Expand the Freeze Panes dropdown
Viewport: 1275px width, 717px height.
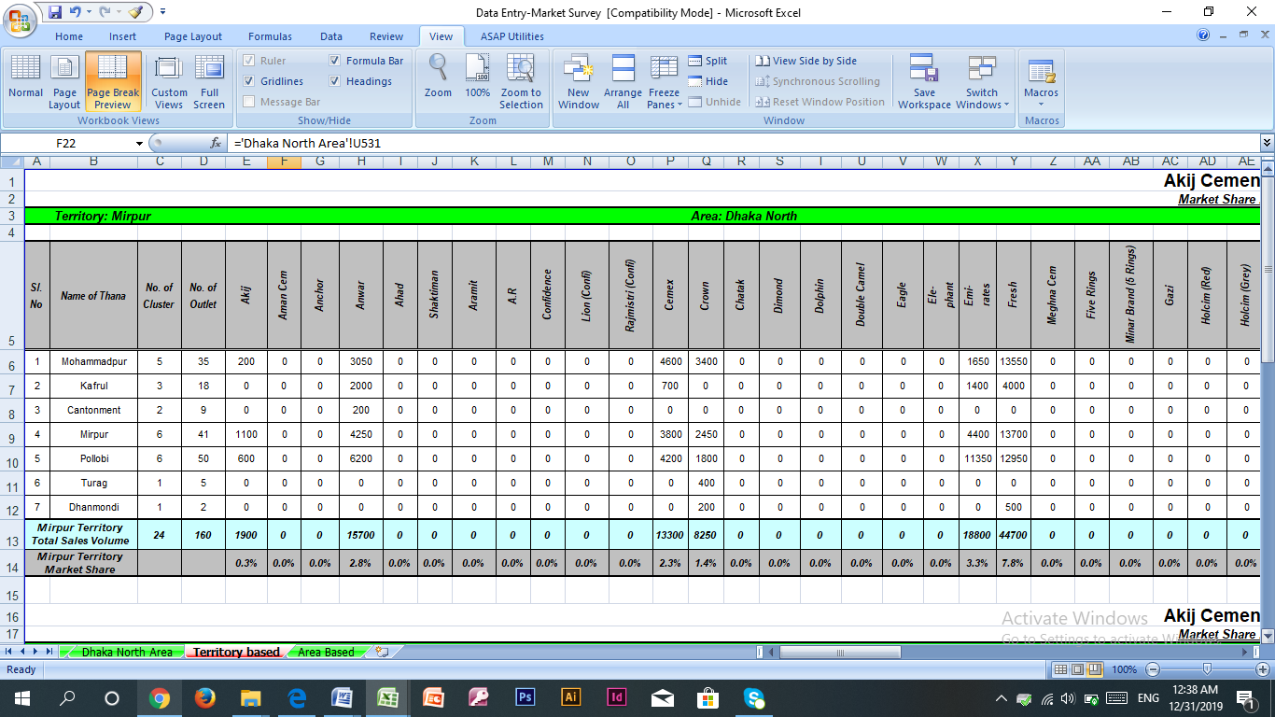point(680,105)
